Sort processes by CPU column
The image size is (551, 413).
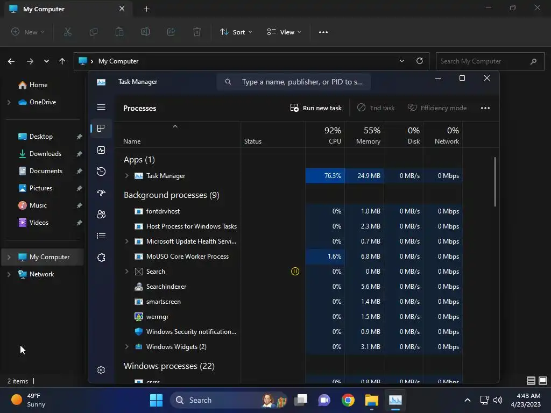[x=325, y=135]
